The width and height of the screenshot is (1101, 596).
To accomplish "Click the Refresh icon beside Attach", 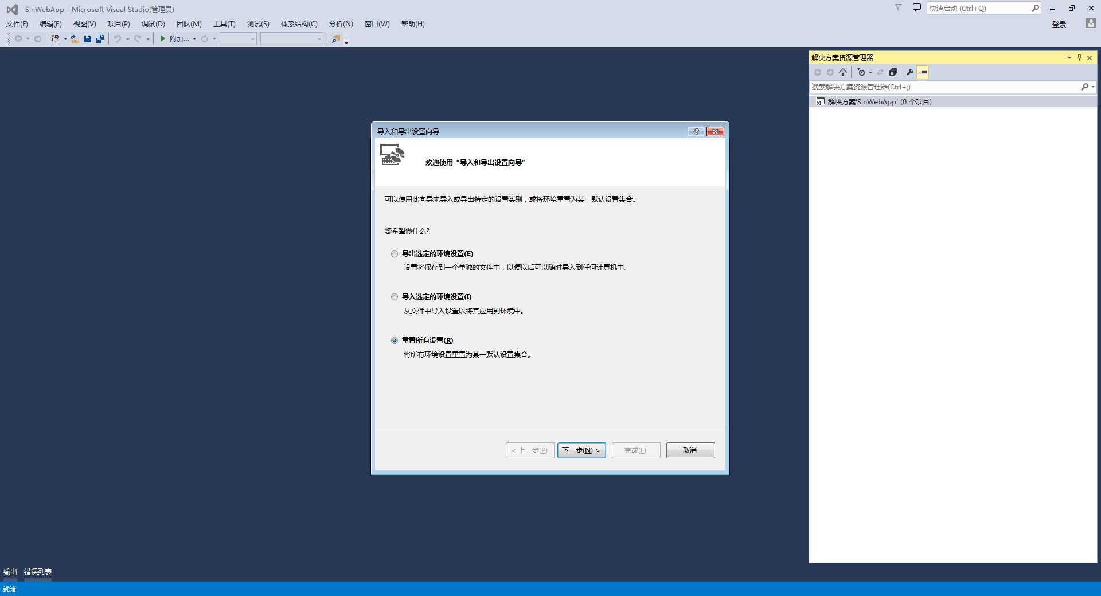I will coord(204,38).
